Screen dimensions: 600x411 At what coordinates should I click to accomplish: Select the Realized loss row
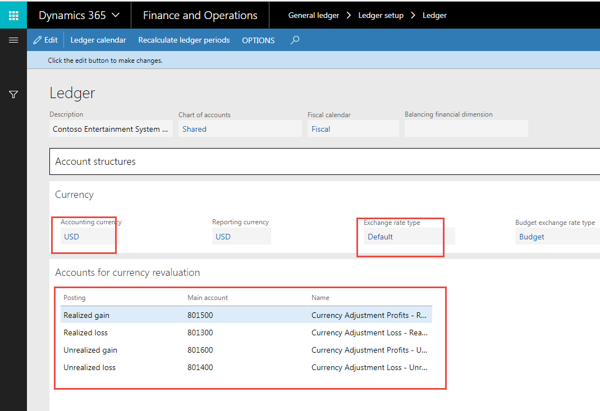click(86, 333)
